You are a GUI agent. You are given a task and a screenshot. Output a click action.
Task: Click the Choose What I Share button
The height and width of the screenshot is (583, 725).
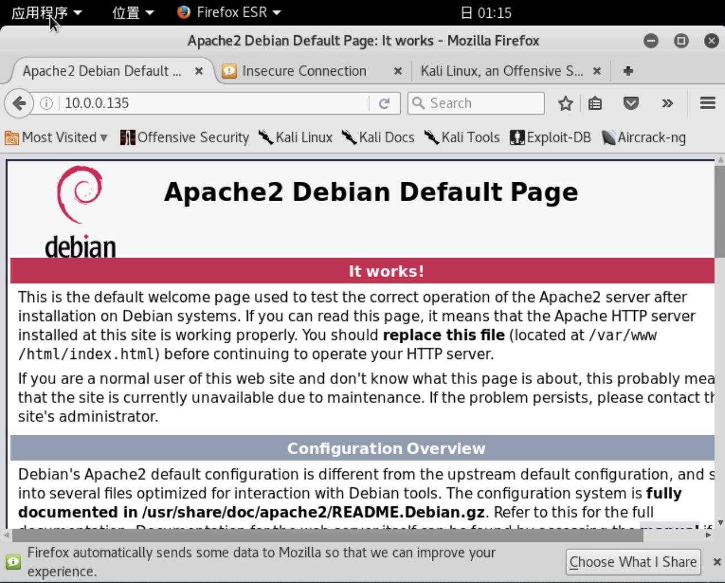click(x=633, y=562)
